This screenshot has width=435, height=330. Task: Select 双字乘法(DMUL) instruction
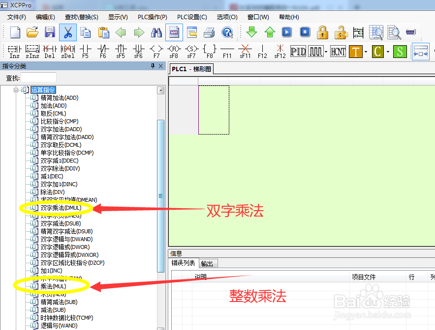pos(61,208)
